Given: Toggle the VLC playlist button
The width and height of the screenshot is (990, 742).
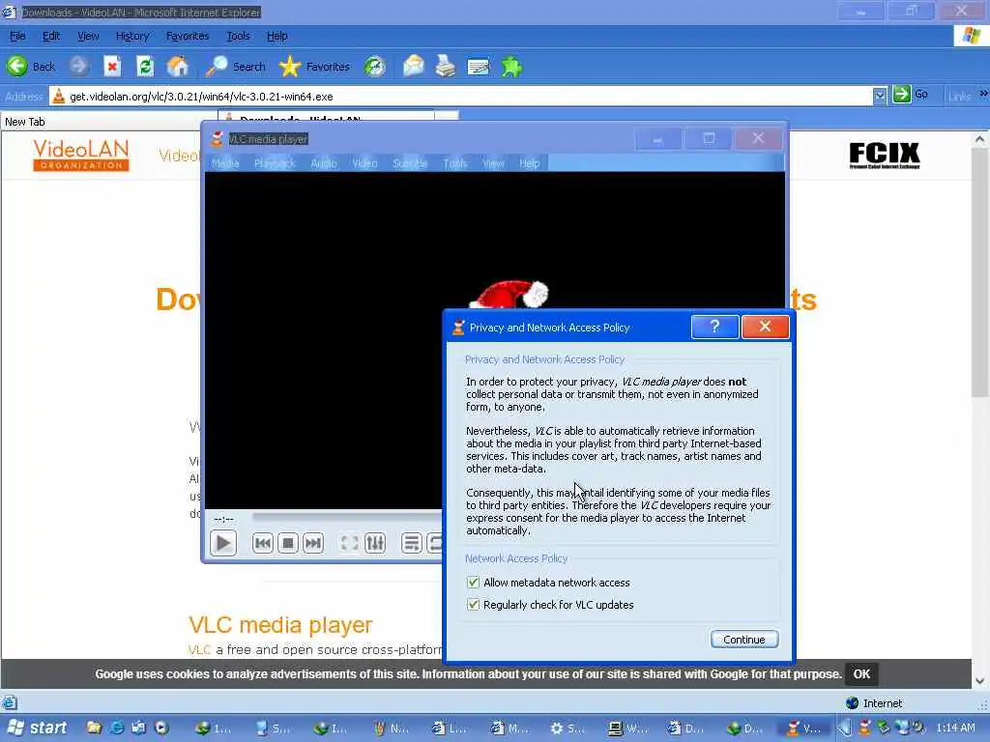Looking at the screenshot, I should [x=412, y=543].
